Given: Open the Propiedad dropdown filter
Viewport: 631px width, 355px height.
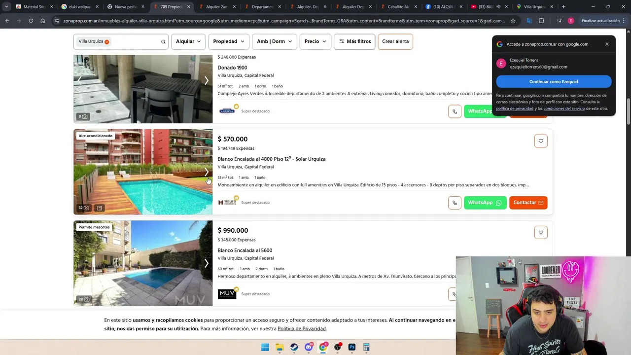Looking at the screenshot, I should pos(229,41).
